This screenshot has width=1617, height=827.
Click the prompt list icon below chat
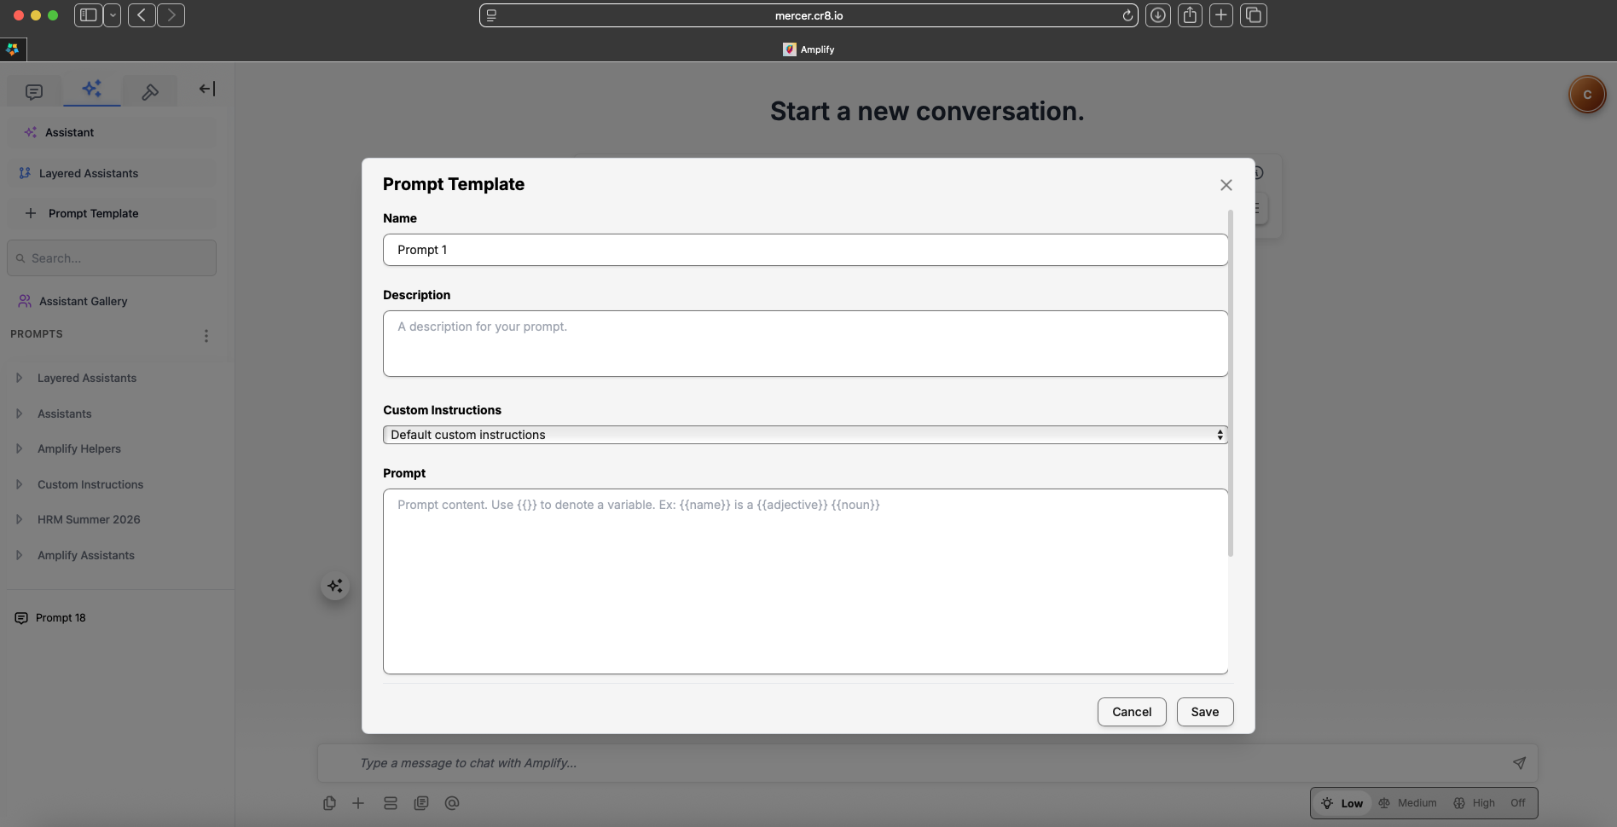tap(421, 803)
